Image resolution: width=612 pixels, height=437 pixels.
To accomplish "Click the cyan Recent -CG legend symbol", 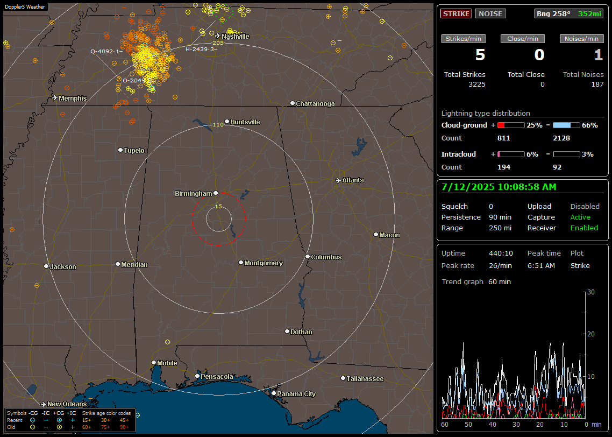I will click(x=32, y=420).
